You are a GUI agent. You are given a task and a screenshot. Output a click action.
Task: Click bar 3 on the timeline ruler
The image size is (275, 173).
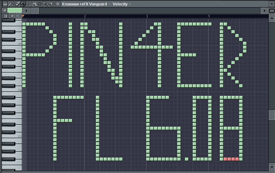tap(147, 16)
